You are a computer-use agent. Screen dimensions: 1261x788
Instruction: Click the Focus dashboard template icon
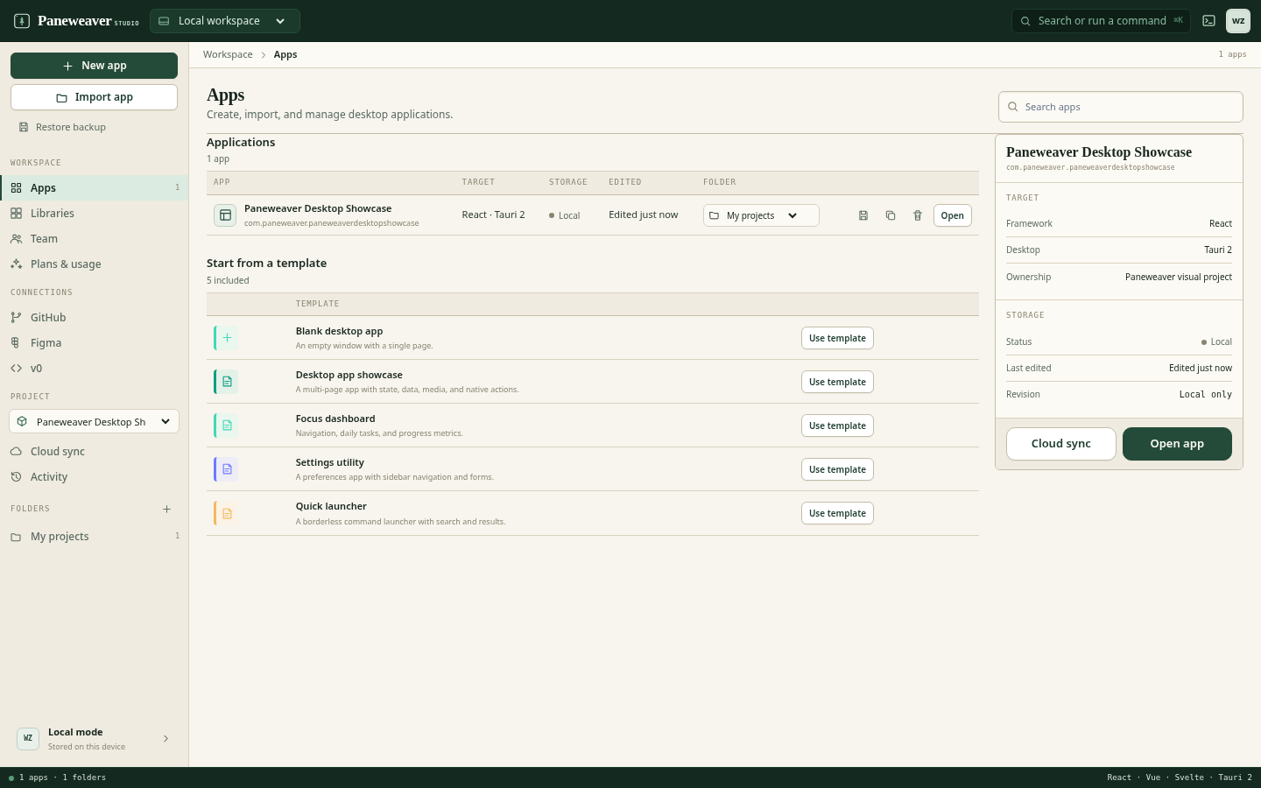pos(226,425)
